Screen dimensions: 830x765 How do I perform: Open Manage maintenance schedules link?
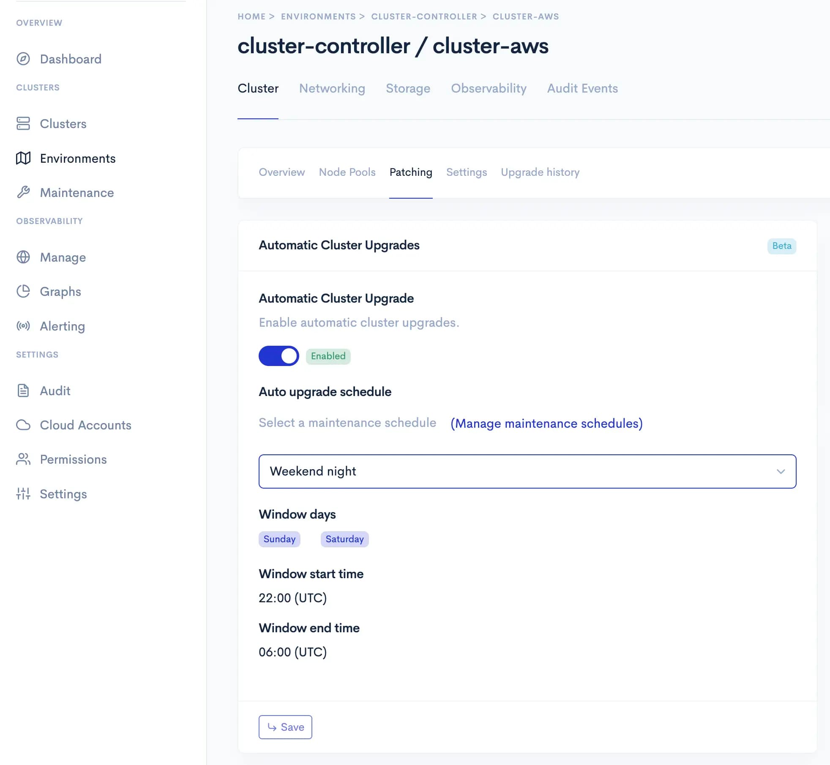(547, 423)
